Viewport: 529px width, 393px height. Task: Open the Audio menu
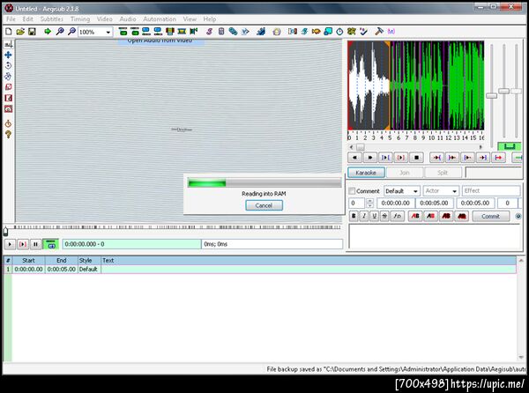tap(128, 19)
